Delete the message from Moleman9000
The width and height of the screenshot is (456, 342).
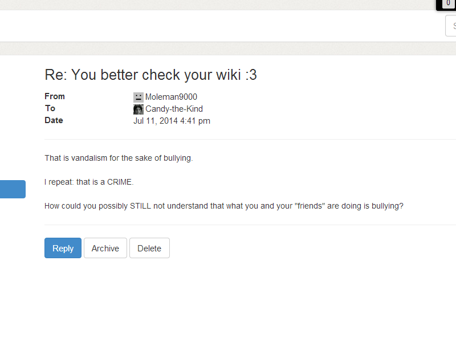[149, 248]
